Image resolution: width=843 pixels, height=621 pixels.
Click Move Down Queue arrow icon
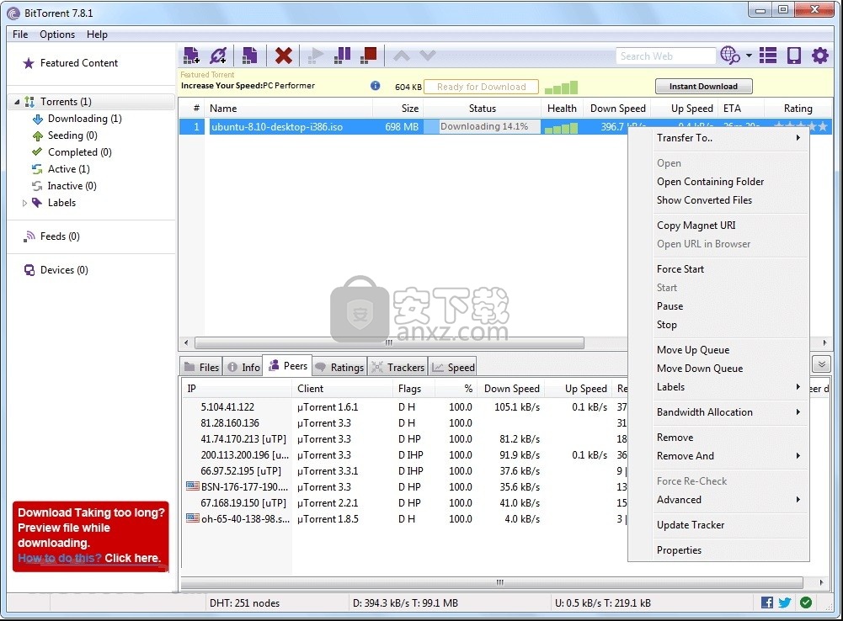[428, 56]
